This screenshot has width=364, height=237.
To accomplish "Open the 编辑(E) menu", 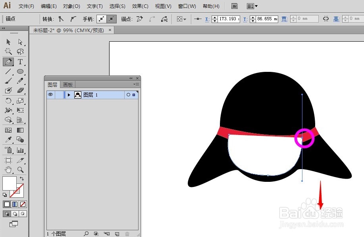I will [x=48, y=6].
